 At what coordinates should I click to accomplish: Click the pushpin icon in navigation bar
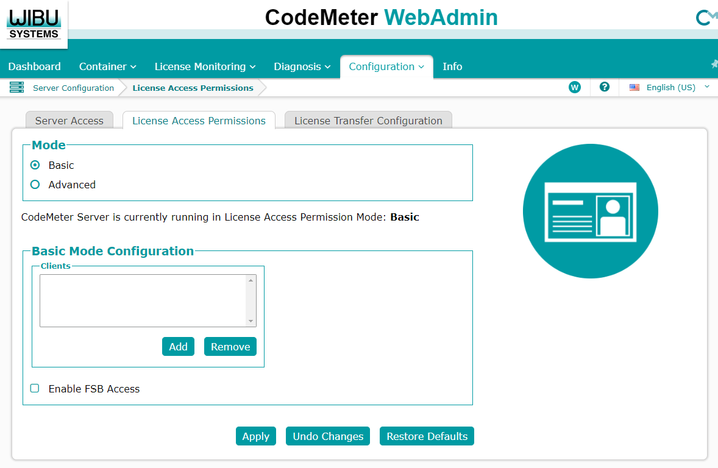coord(714,64)
